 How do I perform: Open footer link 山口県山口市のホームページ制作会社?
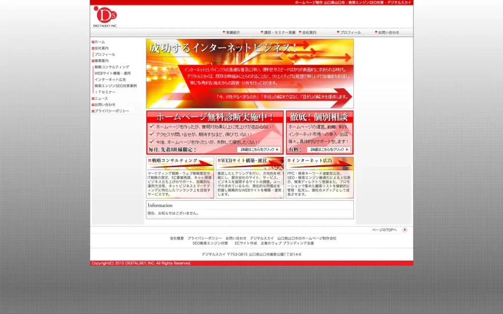click(307, 238)
